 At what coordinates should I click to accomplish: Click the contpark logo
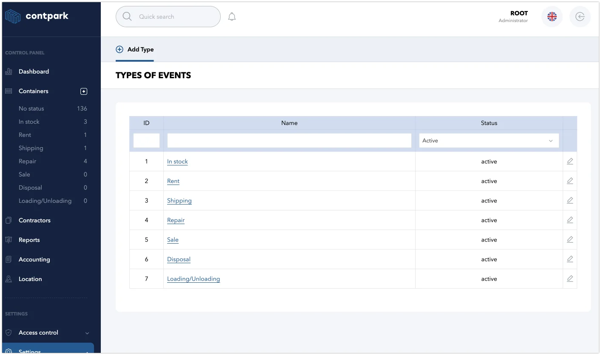click(x=37, y=17)
